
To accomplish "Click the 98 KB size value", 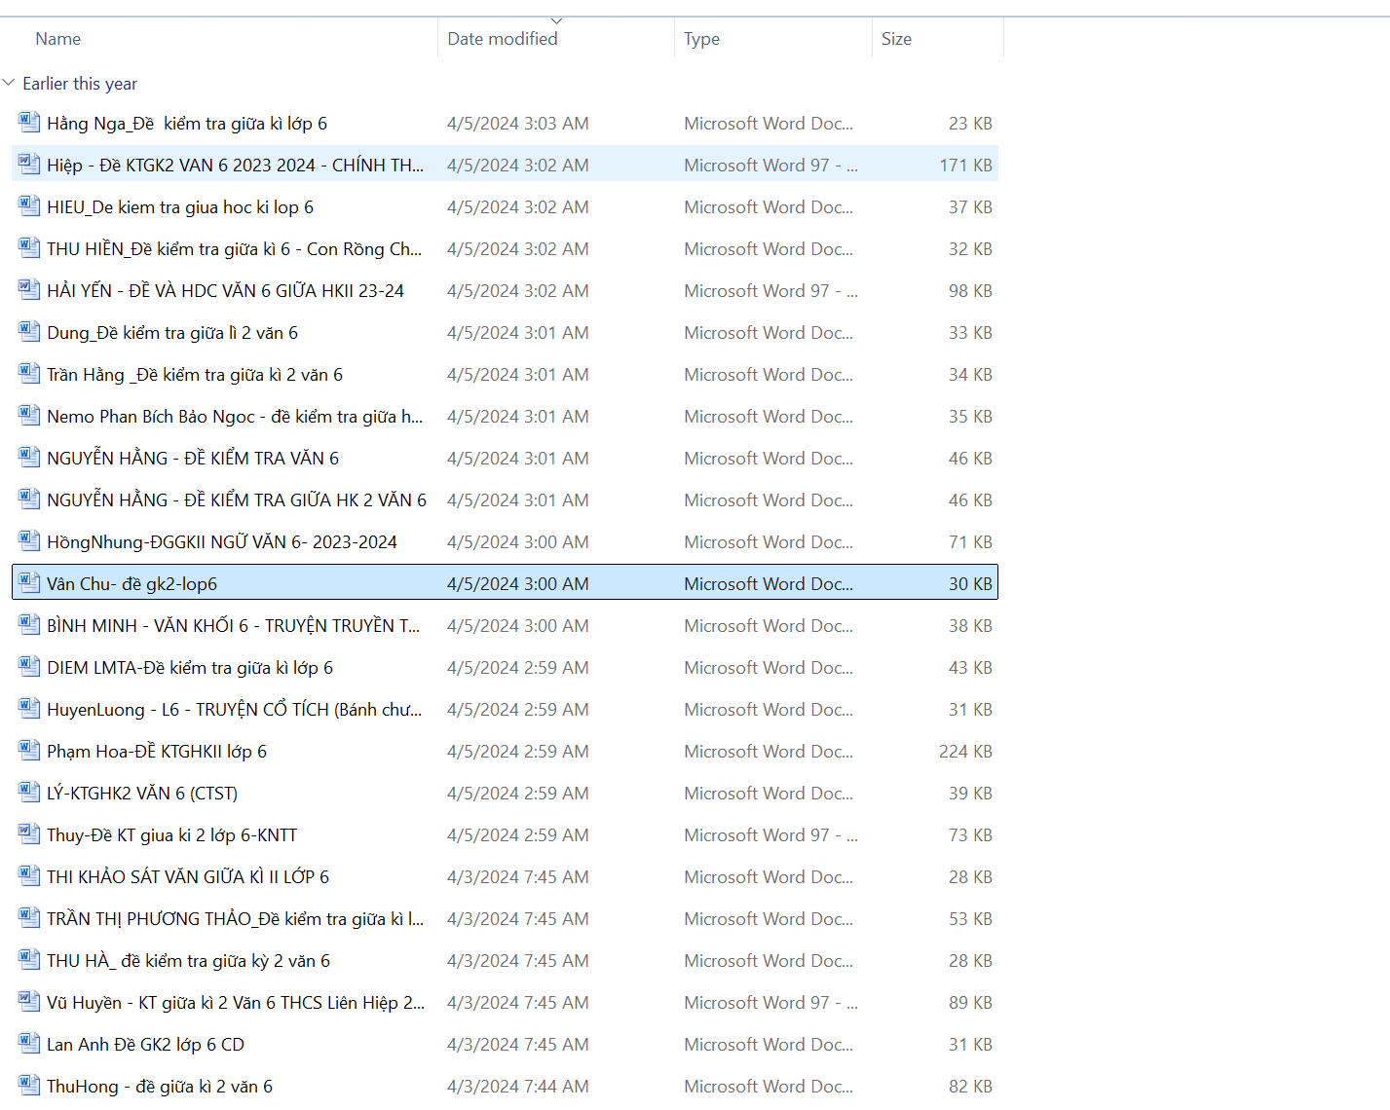I will (x=970, y=291).
